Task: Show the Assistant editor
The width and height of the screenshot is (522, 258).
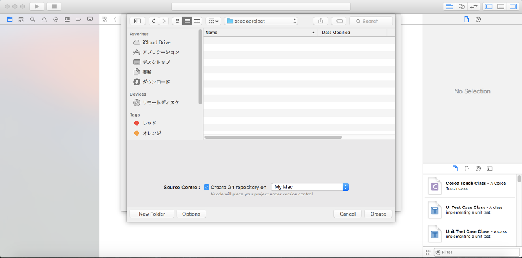Action: pos(461,7)
